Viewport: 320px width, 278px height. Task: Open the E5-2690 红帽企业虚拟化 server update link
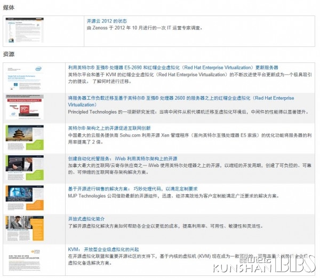(x=173, y=68)
